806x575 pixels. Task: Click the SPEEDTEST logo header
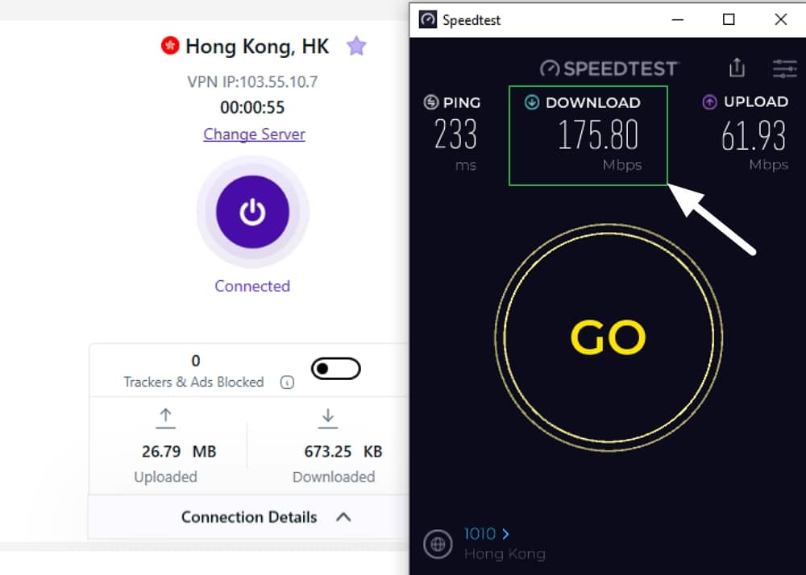609,68
